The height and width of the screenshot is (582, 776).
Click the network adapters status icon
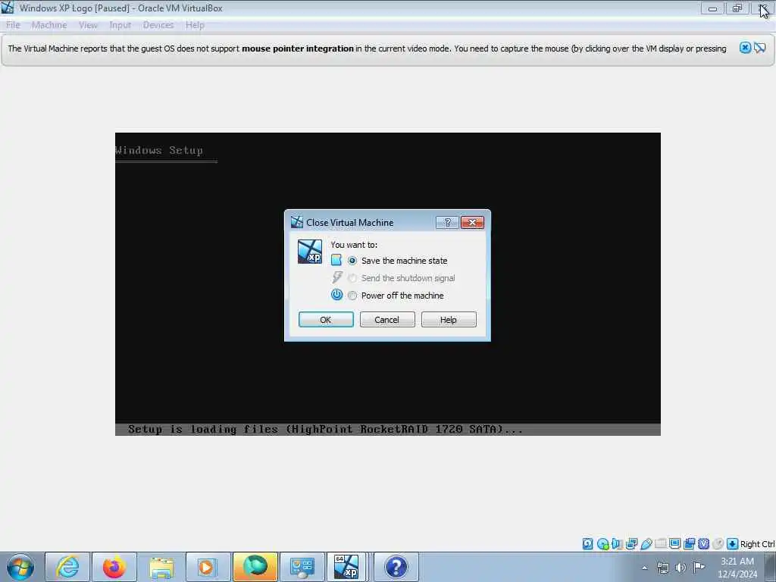pyautogui.click(x=631, y=544)
